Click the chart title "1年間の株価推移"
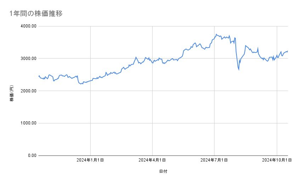The height and width of the screenshot is (183, 297). (37, 14)
